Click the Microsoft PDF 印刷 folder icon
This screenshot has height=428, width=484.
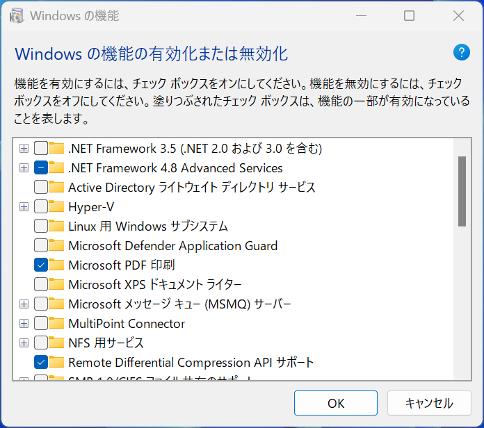click(x=57, y=265)
